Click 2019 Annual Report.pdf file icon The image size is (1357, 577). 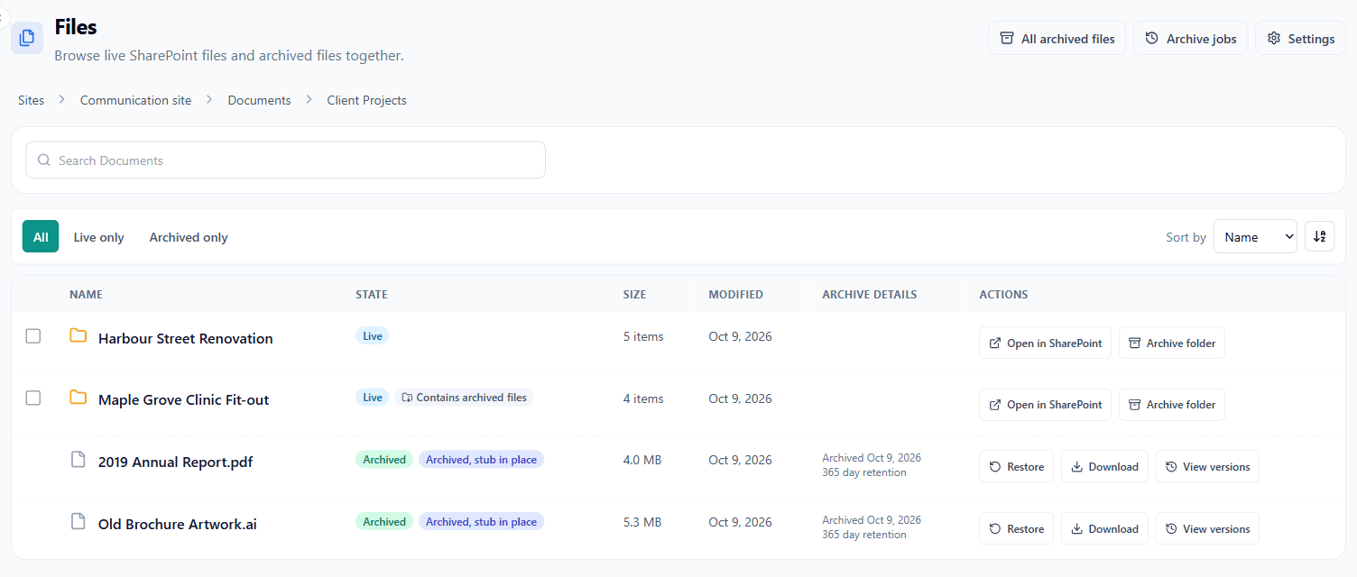[x=78, y=460]
